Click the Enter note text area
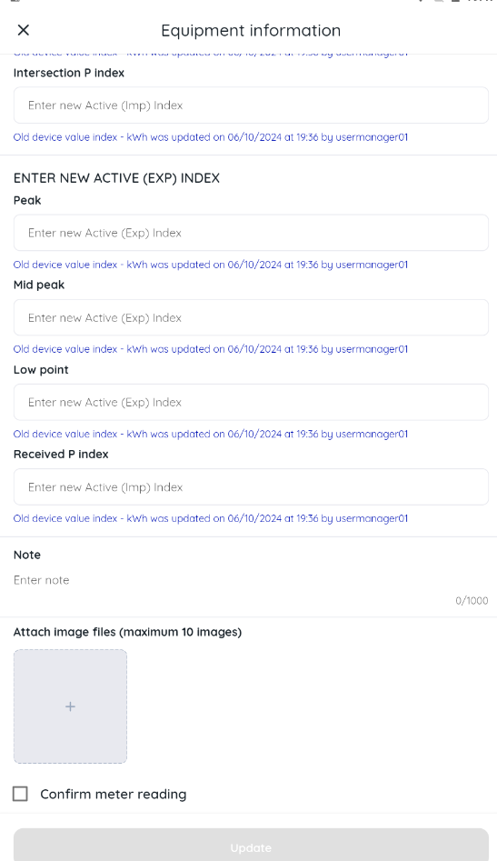 pyautogui.click(x=252, y=580)
